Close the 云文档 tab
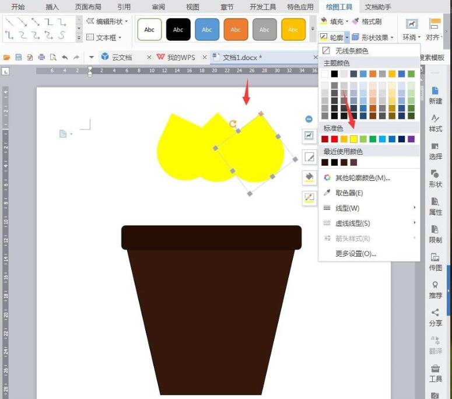452x399 pixels. 149,57
